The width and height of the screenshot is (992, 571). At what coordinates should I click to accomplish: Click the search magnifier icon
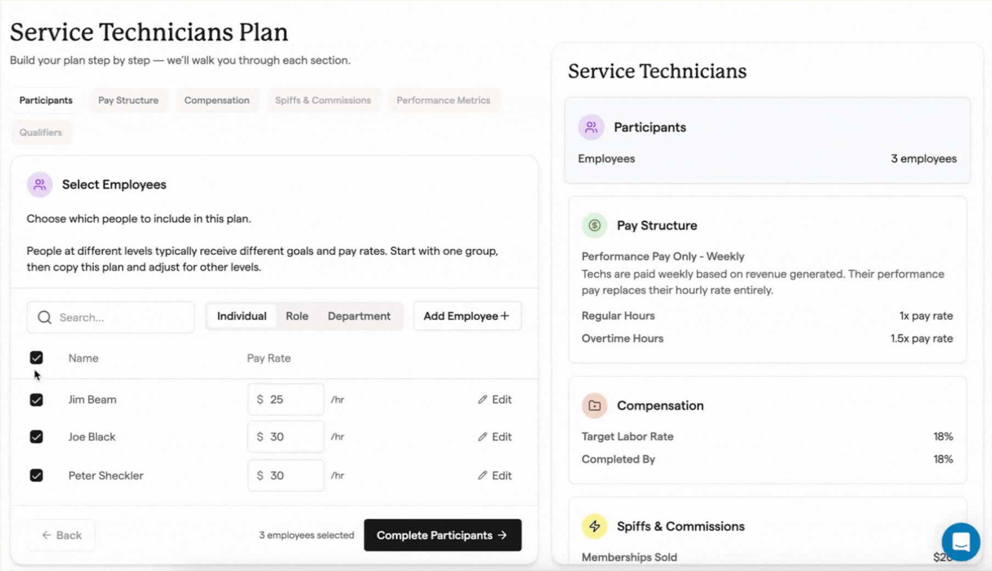44,317
